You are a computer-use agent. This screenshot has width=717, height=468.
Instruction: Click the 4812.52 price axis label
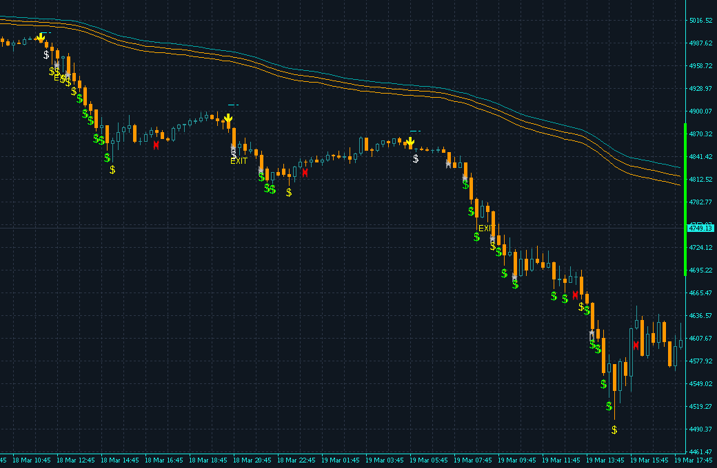701,180
